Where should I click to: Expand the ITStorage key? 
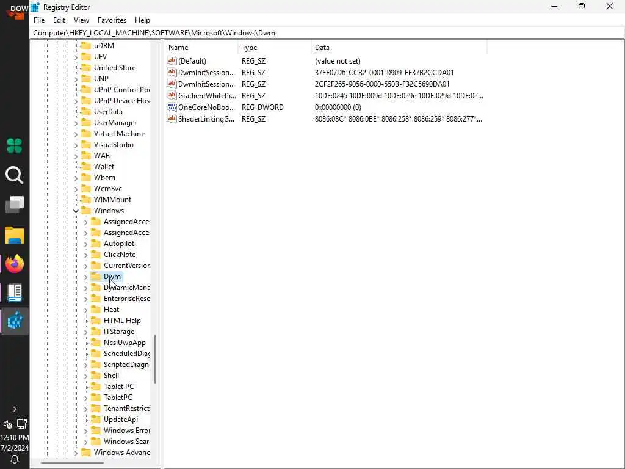click(x=85, y=332)
